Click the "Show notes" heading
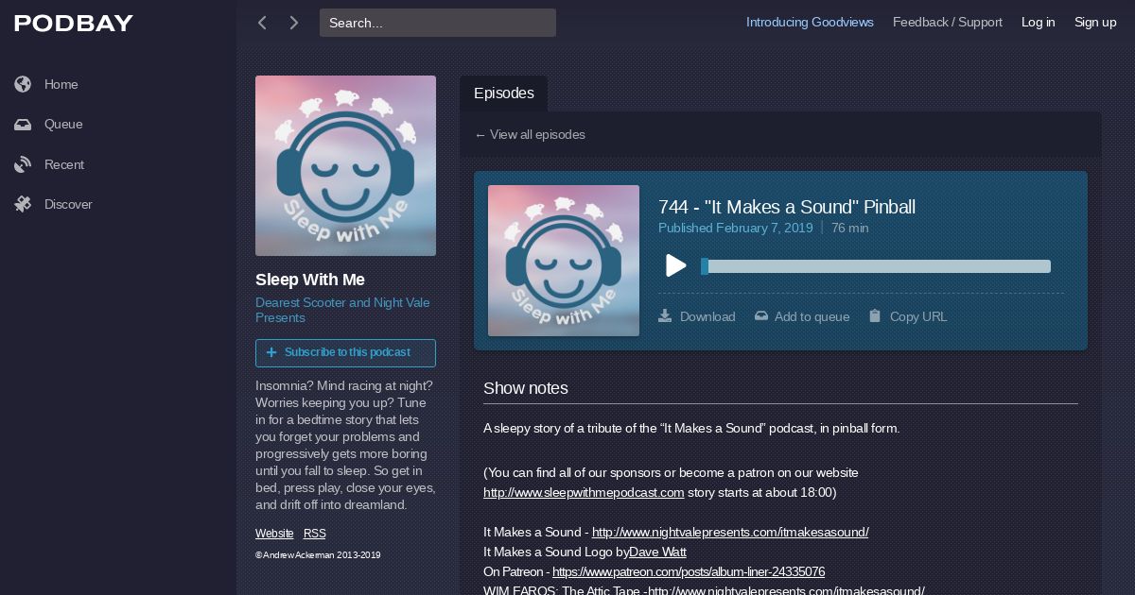 tap(526, 388)
